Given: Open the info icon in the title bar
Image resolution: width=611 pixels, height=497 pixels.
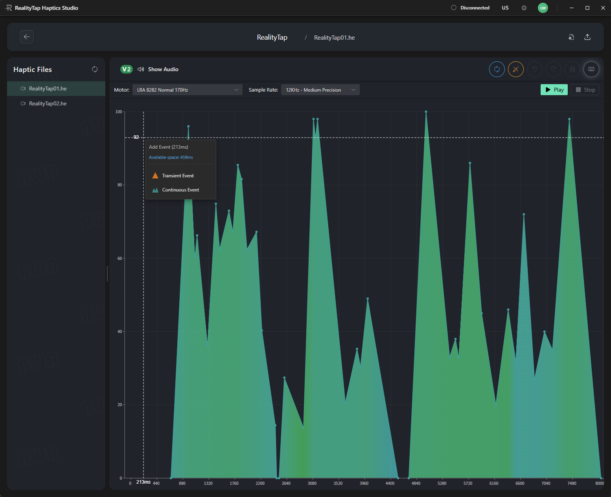Looking at the screenshot, I should [x=524, y=8].
